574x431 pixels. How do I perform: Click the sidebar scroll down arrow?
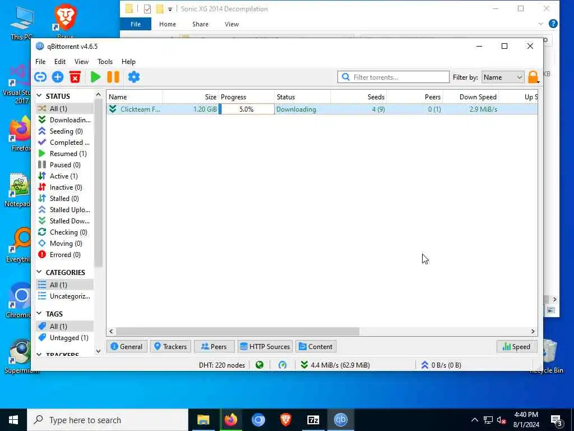click(x=98, y=351)
